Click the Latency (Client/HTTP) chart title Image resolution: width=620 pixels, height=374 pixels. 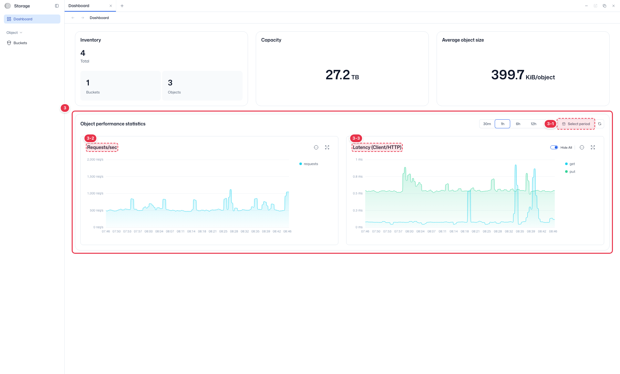[x=377, y=147]
